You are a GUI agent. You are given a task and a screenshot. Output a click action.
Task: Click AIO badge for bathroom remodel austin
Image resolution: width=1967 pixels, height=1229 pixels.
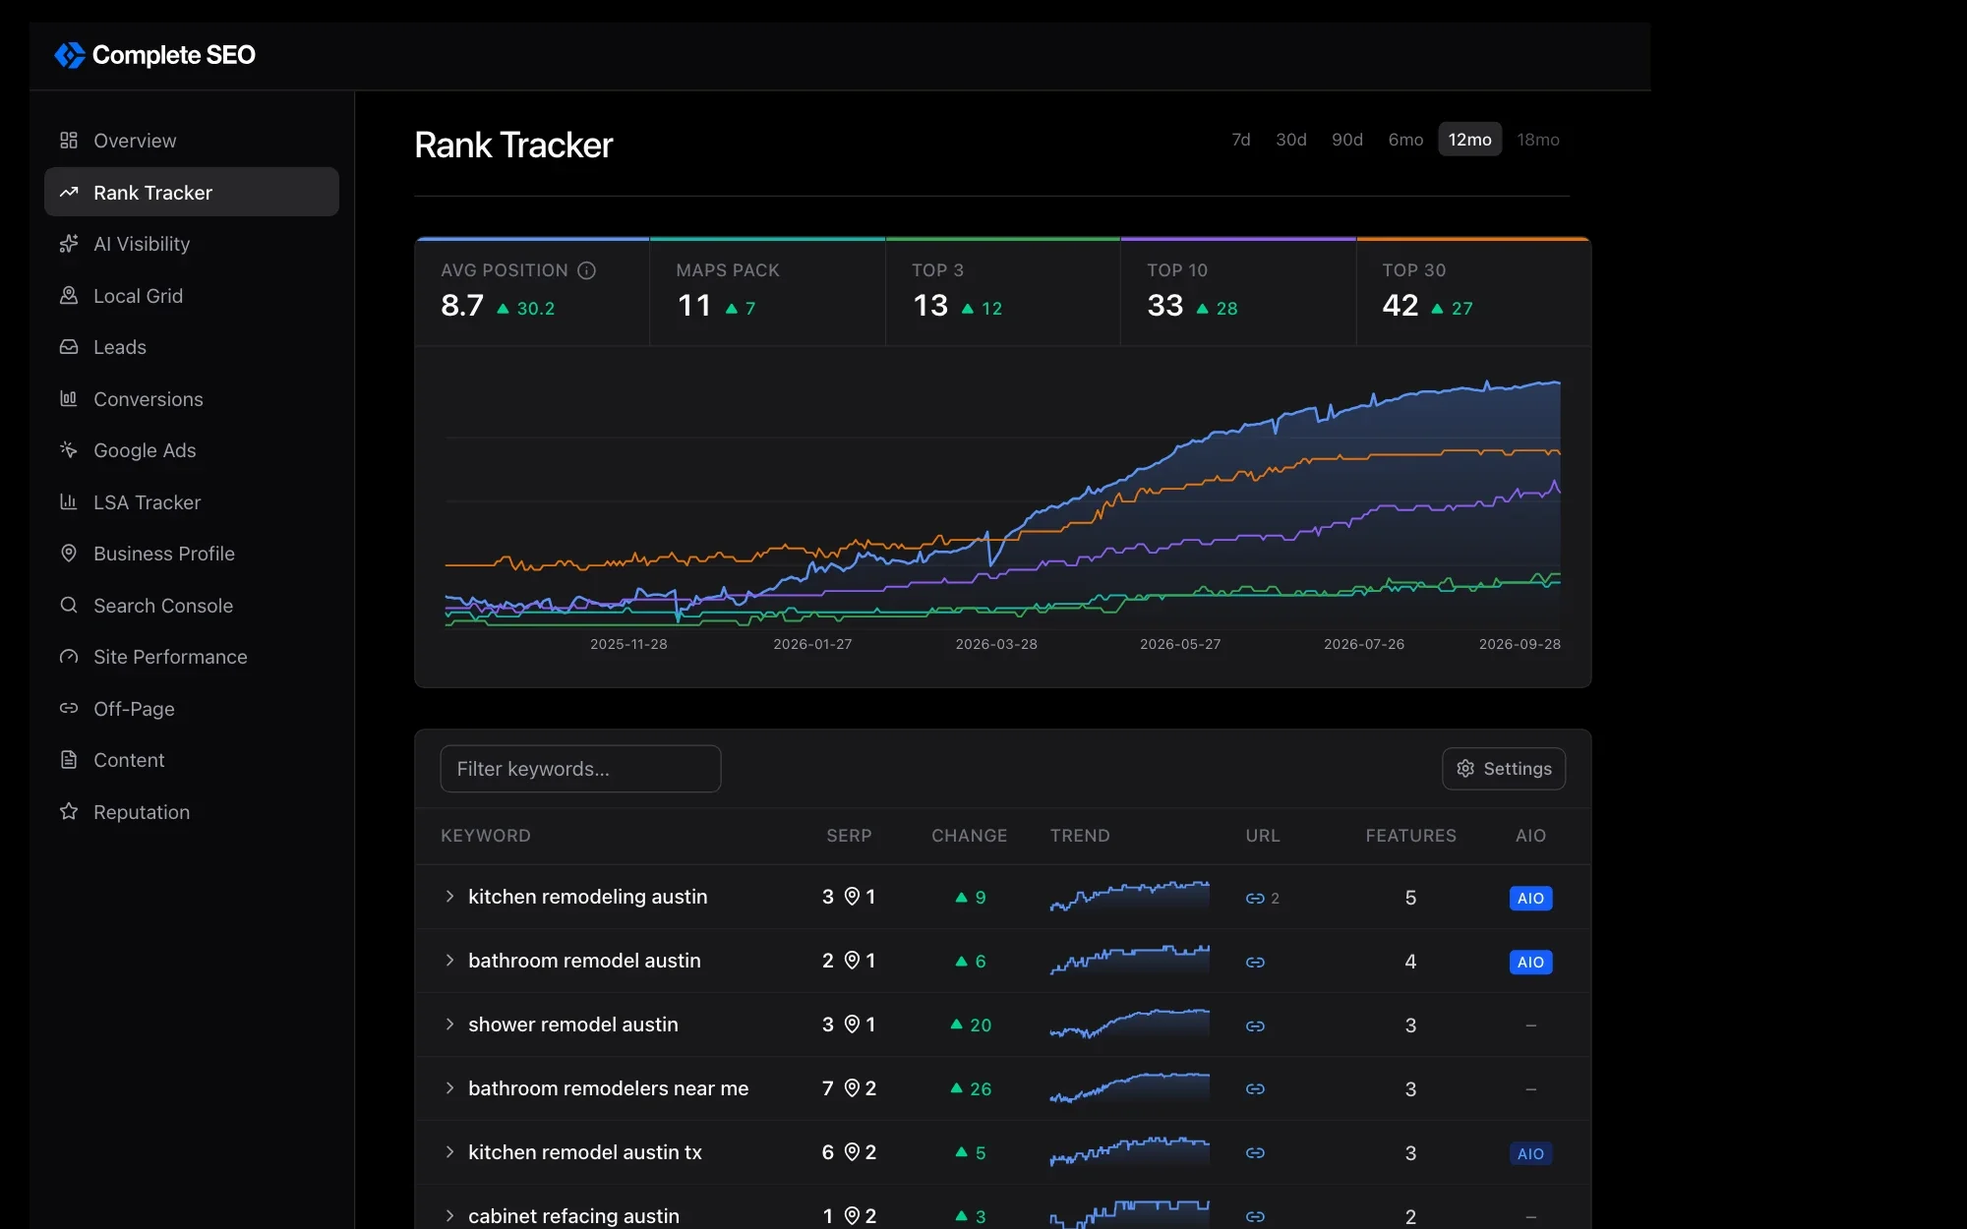coord(1530,962)
